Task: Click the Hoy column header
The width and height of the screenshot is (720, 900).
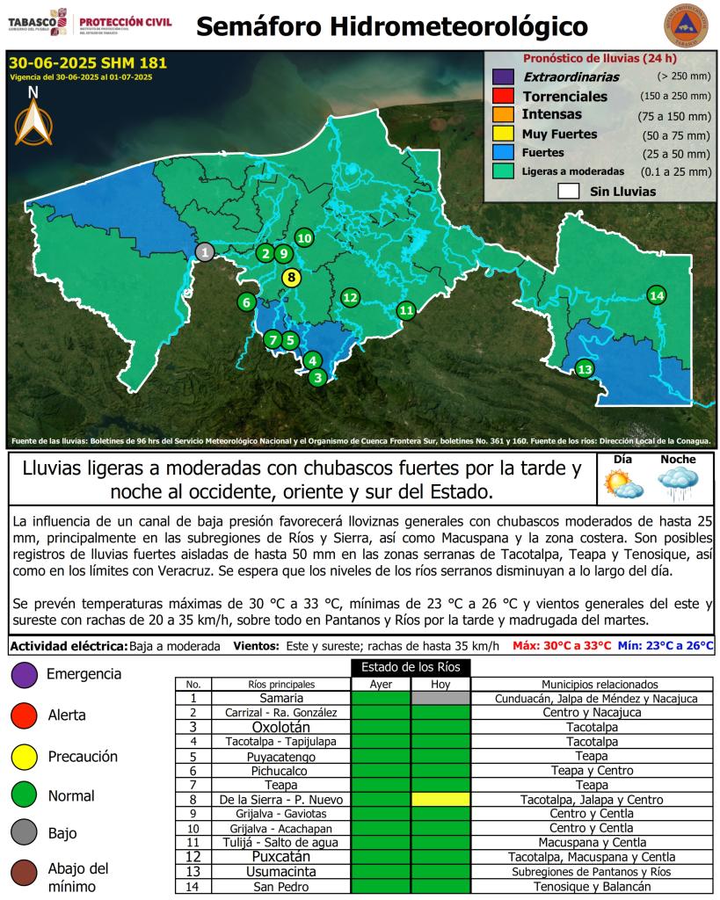Action: pyautogui.click(x=440, y=685)
